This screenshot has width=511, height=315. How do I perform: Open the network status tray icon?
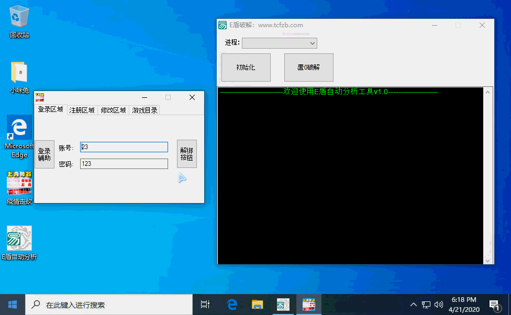tap(426, 305)
